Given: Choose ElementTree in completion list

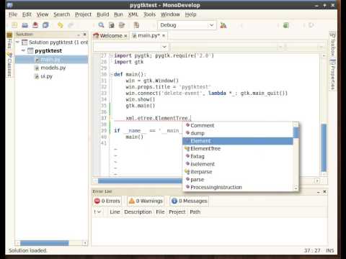Looking at the screenshot, I should (238, 149).
